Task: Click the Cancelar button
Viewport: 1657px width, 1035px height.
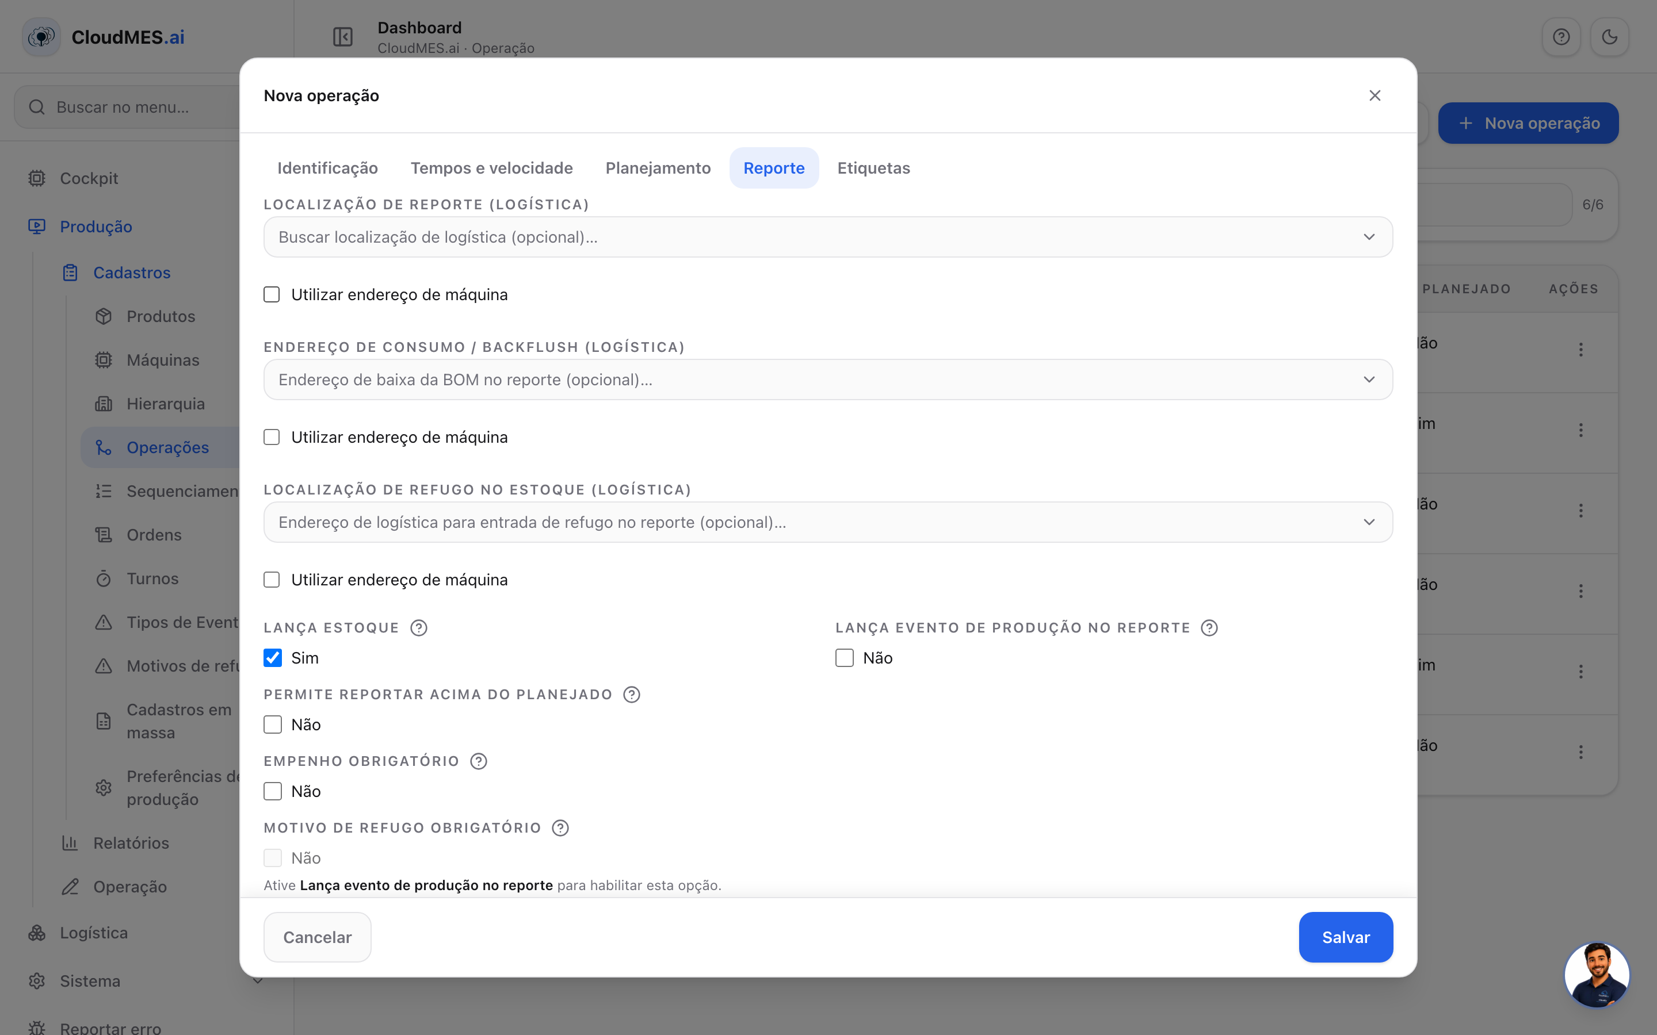Action: click(317, 937)
